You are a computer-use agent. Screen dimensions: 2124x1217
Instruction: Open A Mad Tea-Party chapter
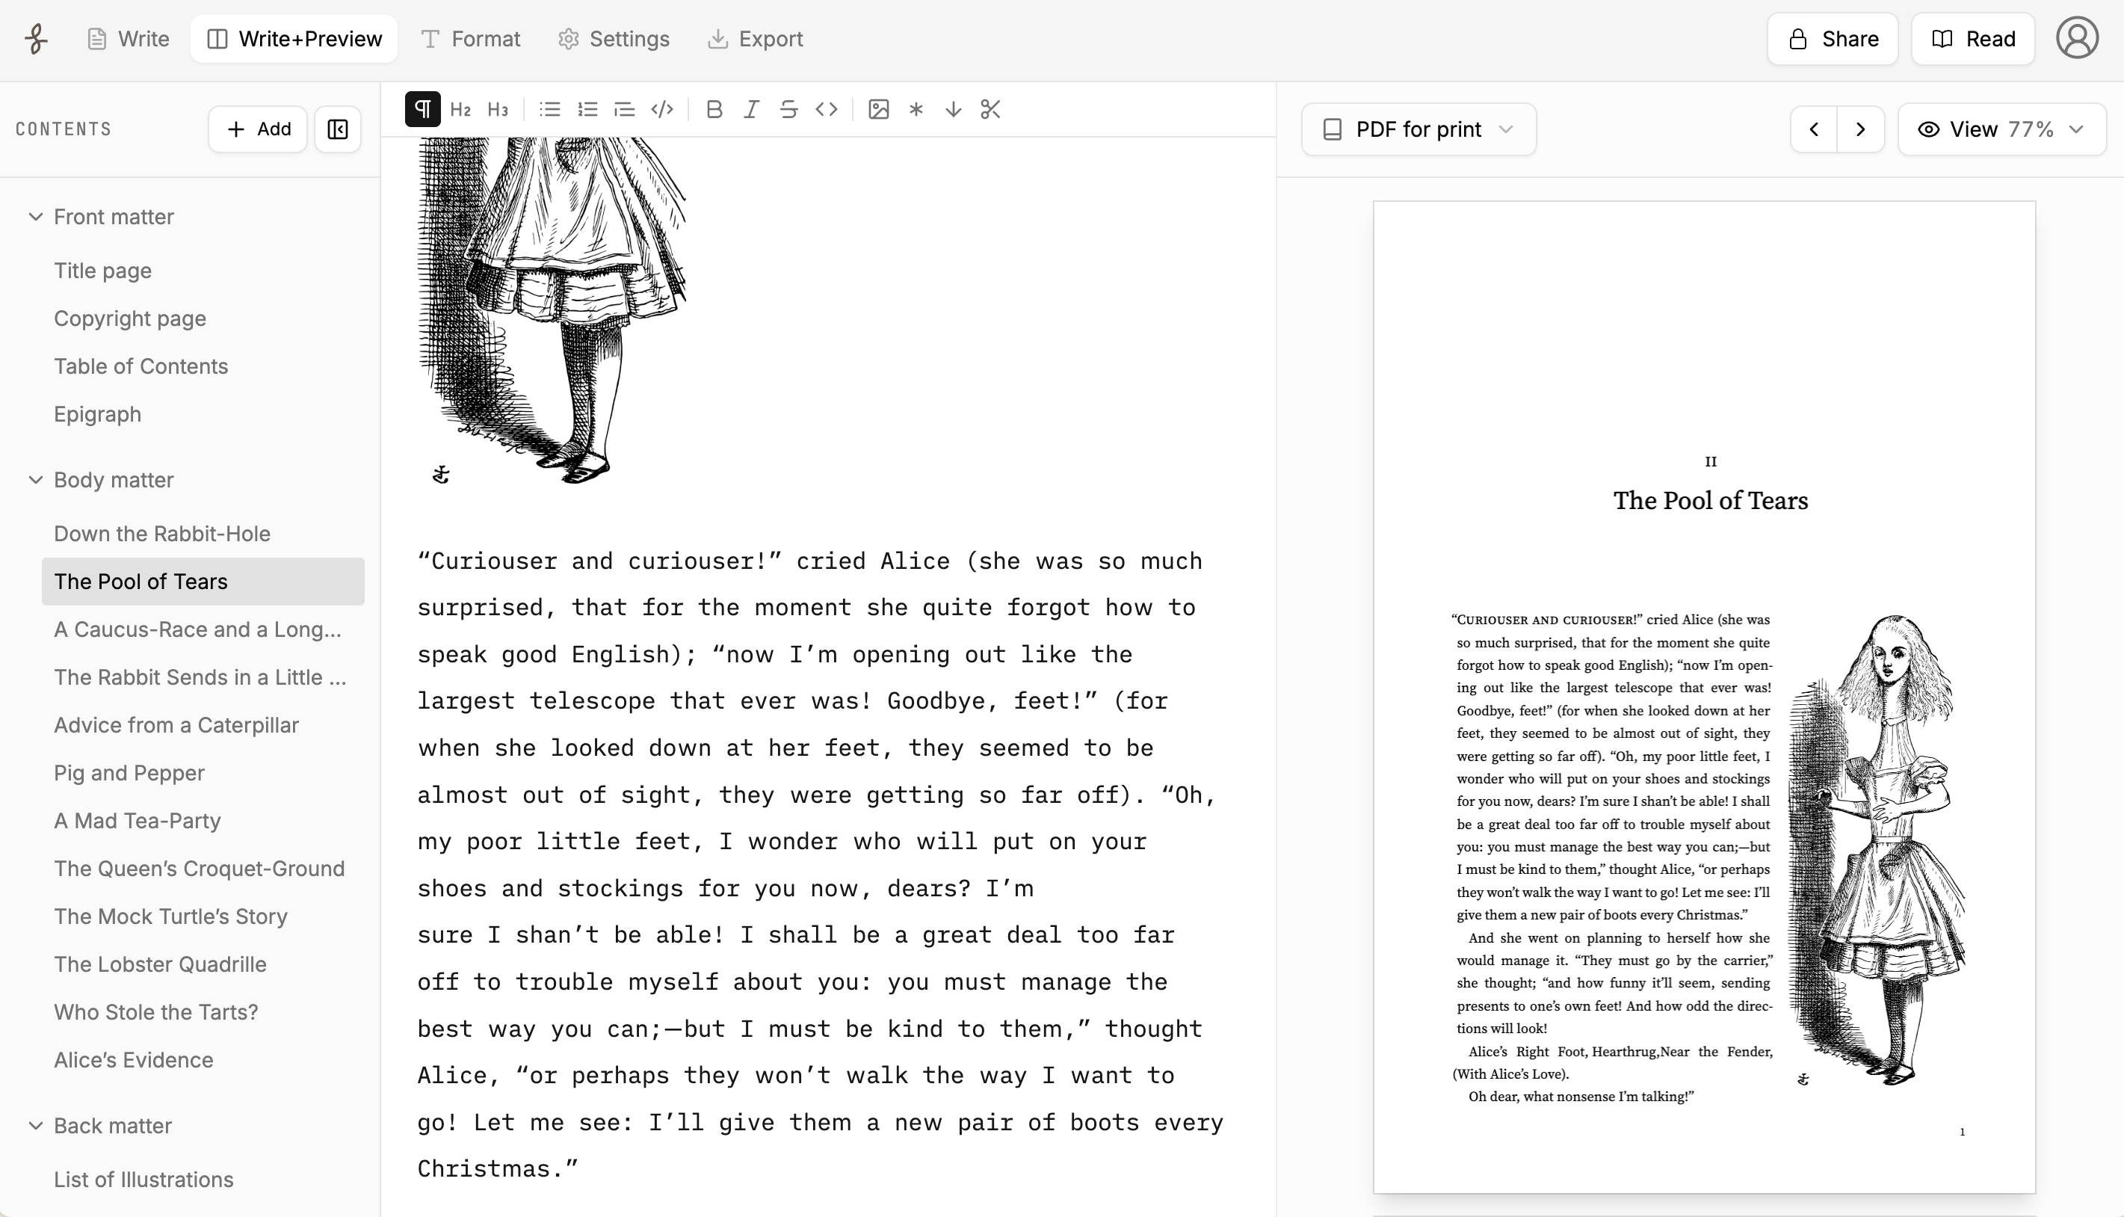pyautogui.click(x=203, y=821)
